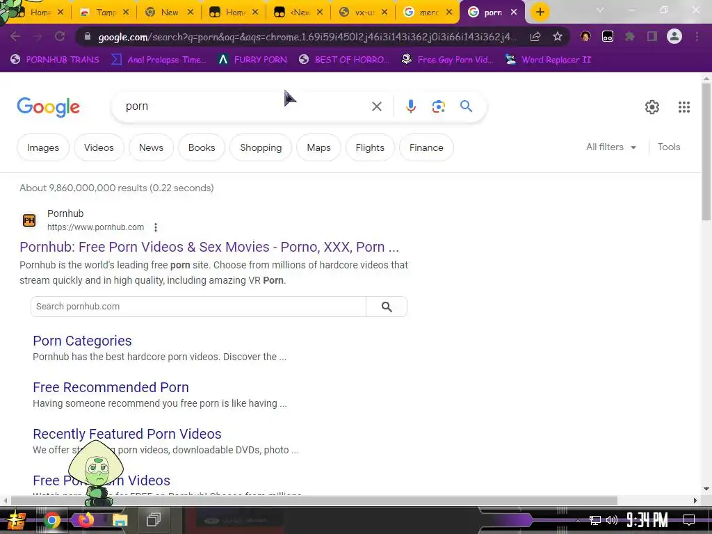Filter results by Videos
The width and height of the screenshot is (712, 534).
[x=99, y=147]
